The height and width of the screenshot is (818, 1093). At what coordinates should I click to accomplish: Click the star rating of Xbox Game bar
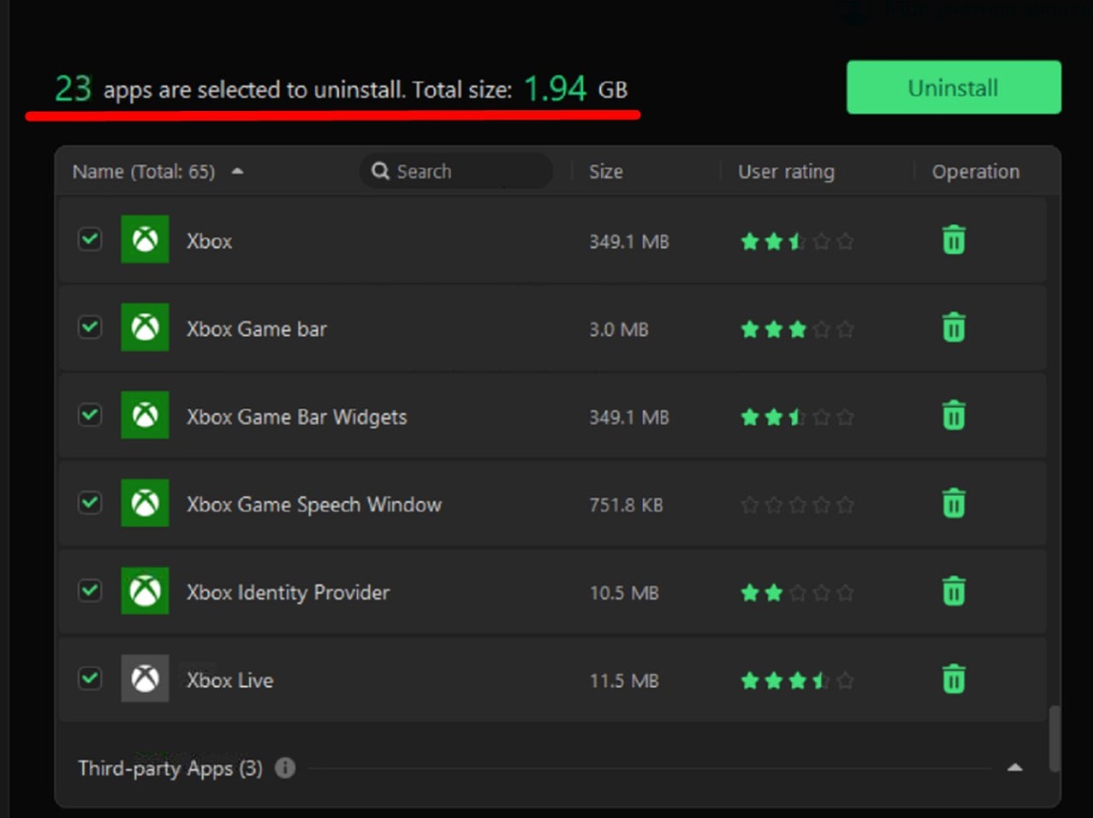pyautogui.click(x=798, y=329)
